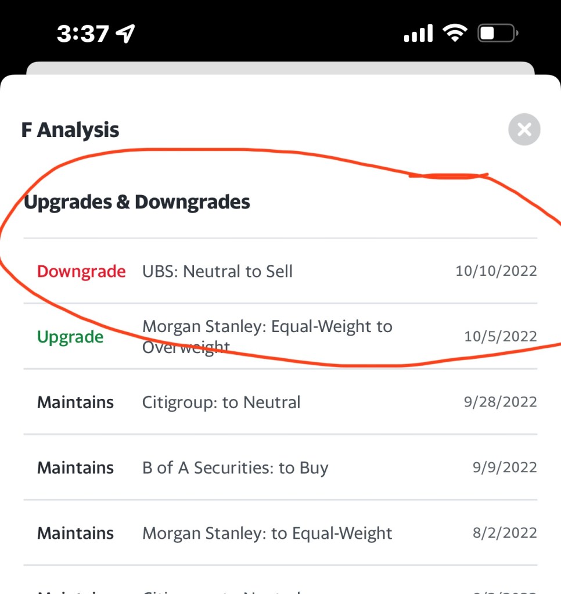Tap the red Downgrade label
This screenshot has height=594, width=561.
coord(81,271)
